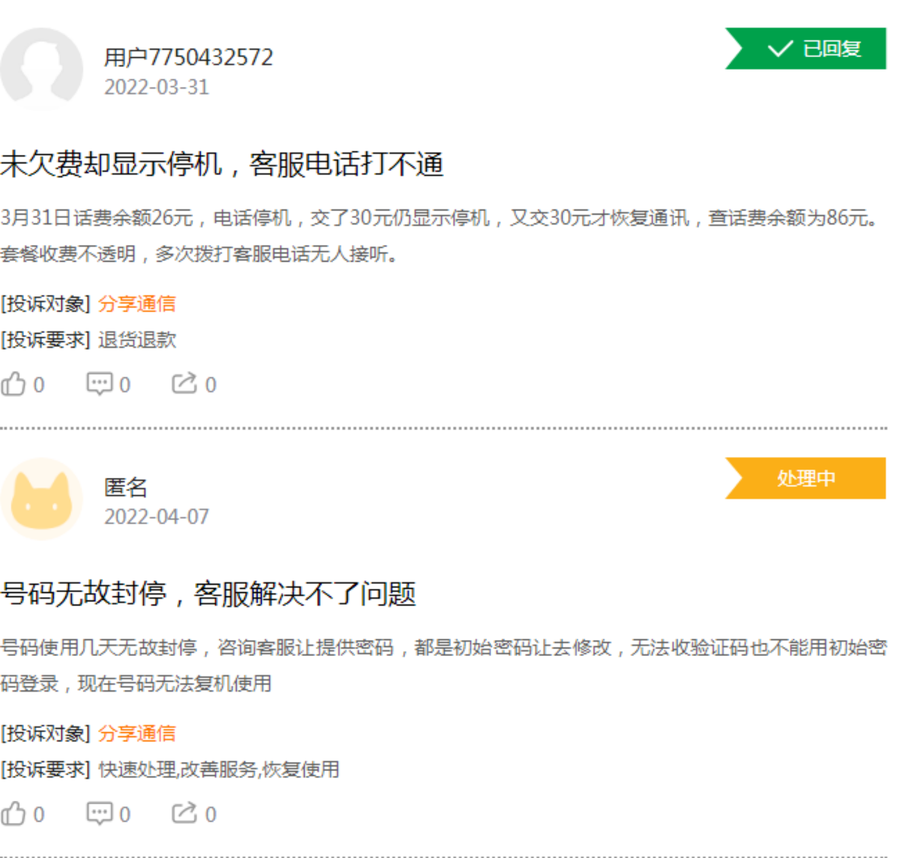915x858 pixels.
Task: Like the first complaint with thumbs-up icon
Action: 14,384
